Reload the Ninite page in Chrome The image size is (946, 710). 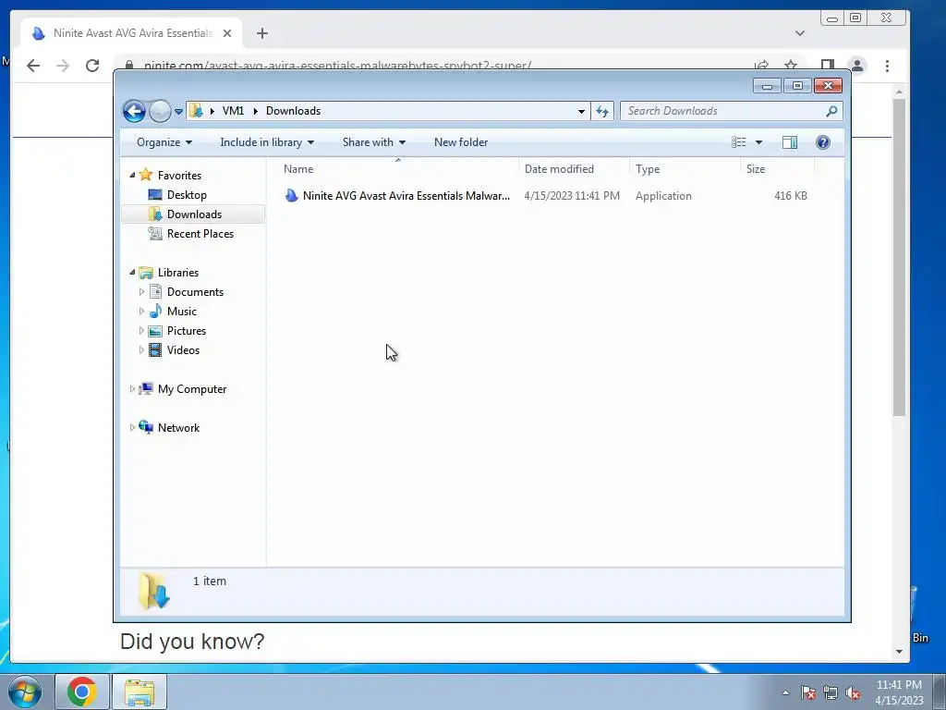[x=91, y=66]
